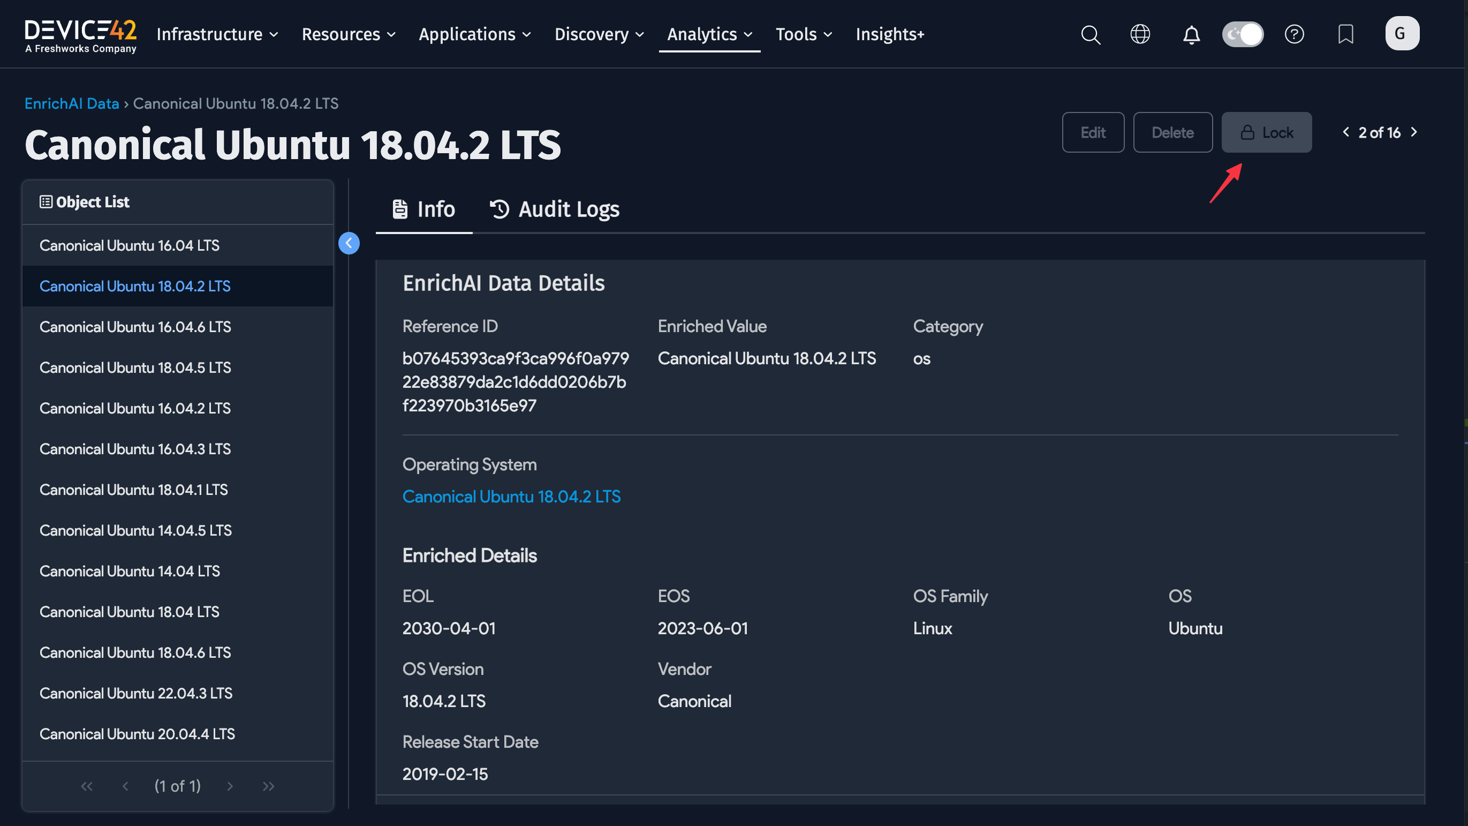The image size is (1468, 826).
Task: Go to previous record arrow beside 2 of 16
Action: pyautogui.click(x=1345, y=132)
